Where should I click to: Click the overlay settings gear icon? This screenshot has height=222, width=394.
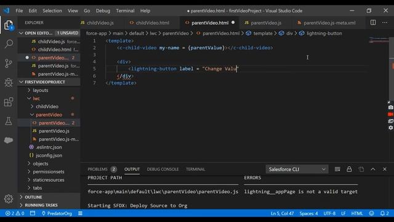pos(390,128)
